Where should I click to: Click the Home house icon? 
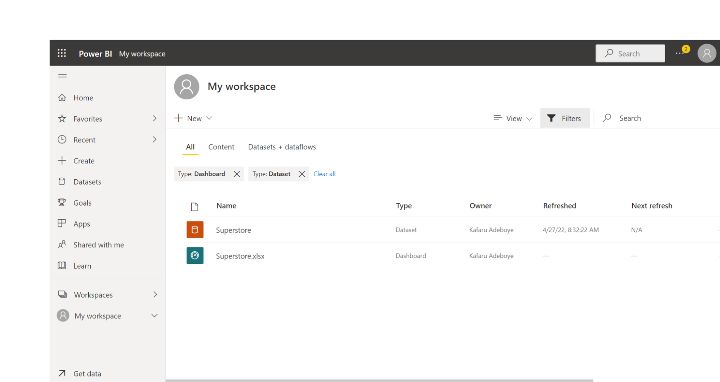(x=62, y=98)
